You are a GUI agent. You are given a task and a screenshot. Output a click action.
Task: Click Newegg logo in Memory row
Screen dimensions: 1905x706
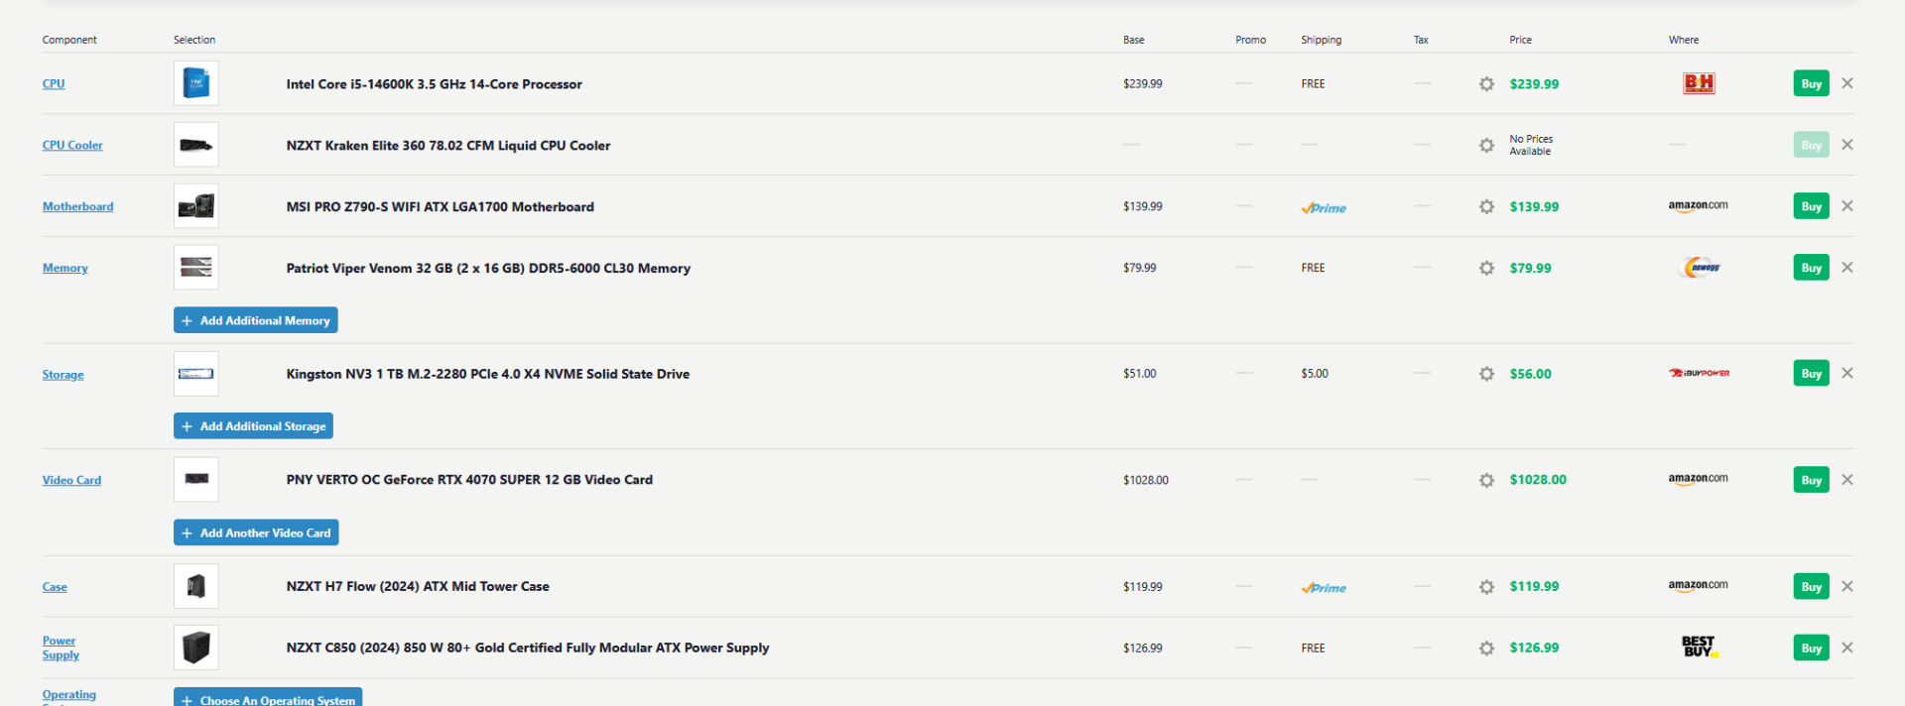[1701, 268]
